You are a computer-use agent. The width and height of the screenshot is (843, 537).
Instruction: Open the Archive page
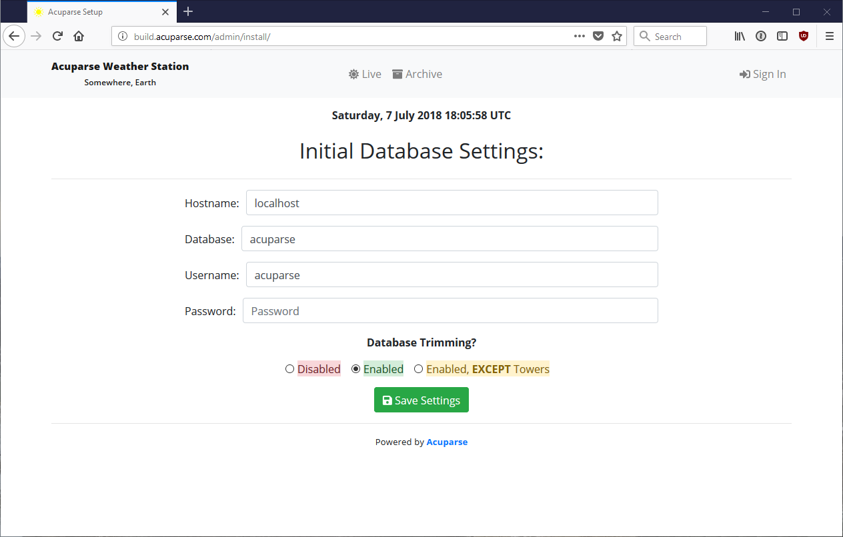pos(417,74)
